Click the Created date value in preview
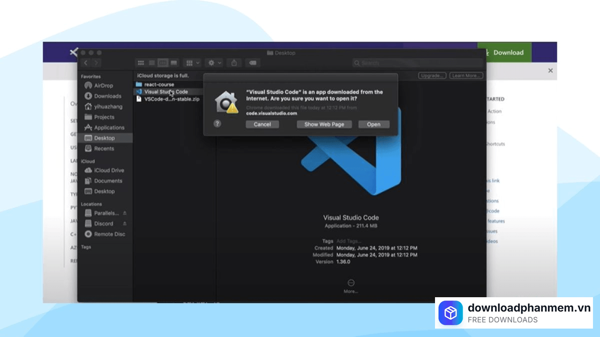The width and height of the screenshot is (600, 337). [x=377, y=248]
